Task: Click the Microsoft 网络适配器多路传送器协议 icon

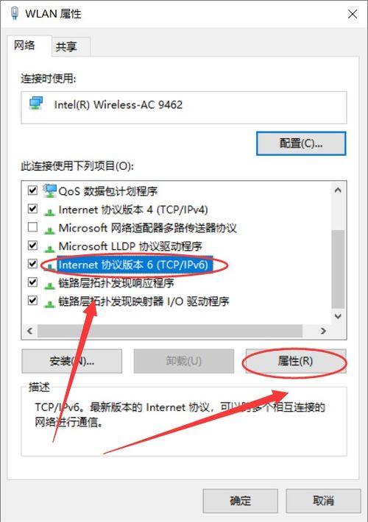Action: pyautogui.click(x=49, y=229)
